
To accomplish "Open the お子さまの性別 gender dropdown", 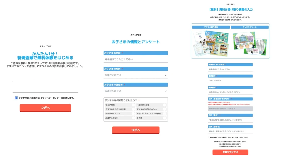I will 136,75.
